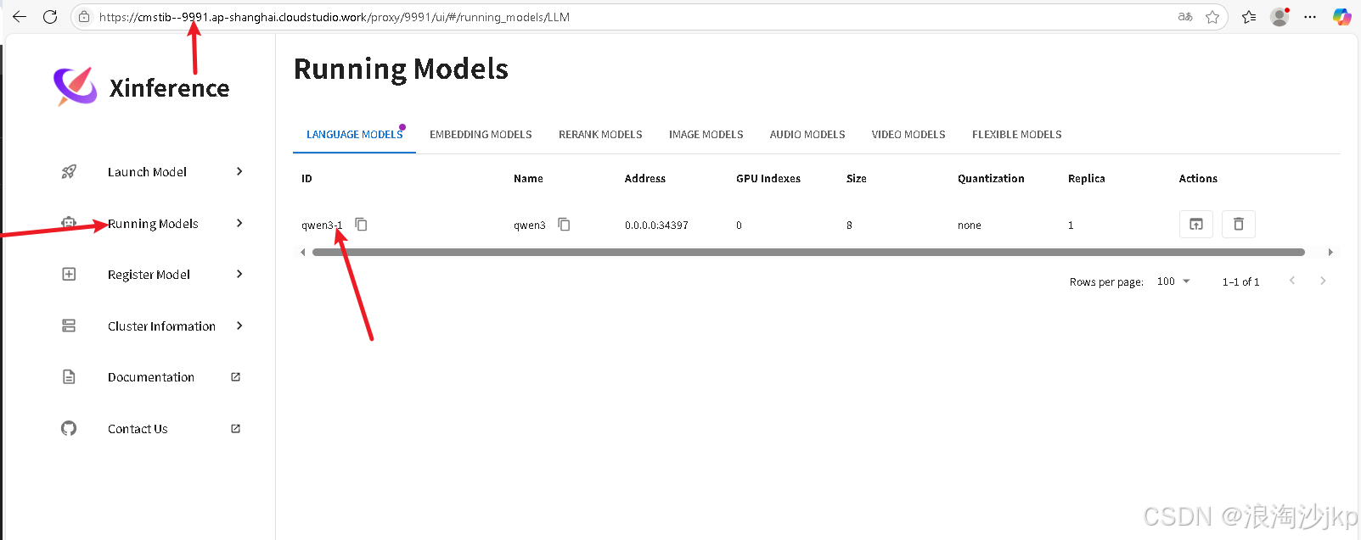This screenshot has height=540, width=1361.
Task: Open Launch Model in sidebar
Action: click(x=147, y=172)
